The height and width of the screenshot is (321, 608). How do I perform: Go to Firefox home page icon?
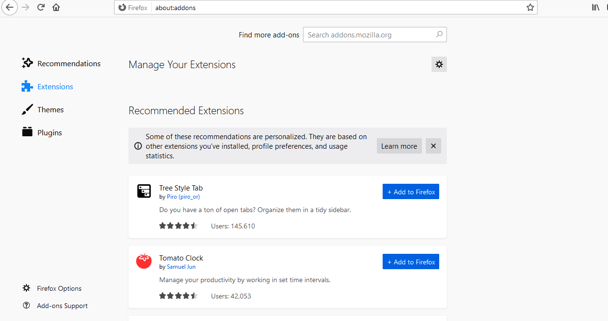click(56, 8)
